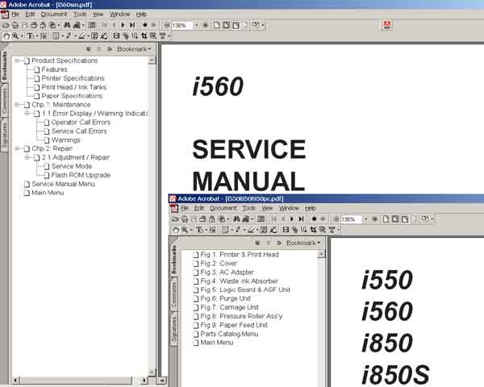The width and height of the screenshot is (484, 387).
Task: Open Edit menu in i550i850i950pc.pdf window
Action: pyautogui.click(x=199, y=208)
